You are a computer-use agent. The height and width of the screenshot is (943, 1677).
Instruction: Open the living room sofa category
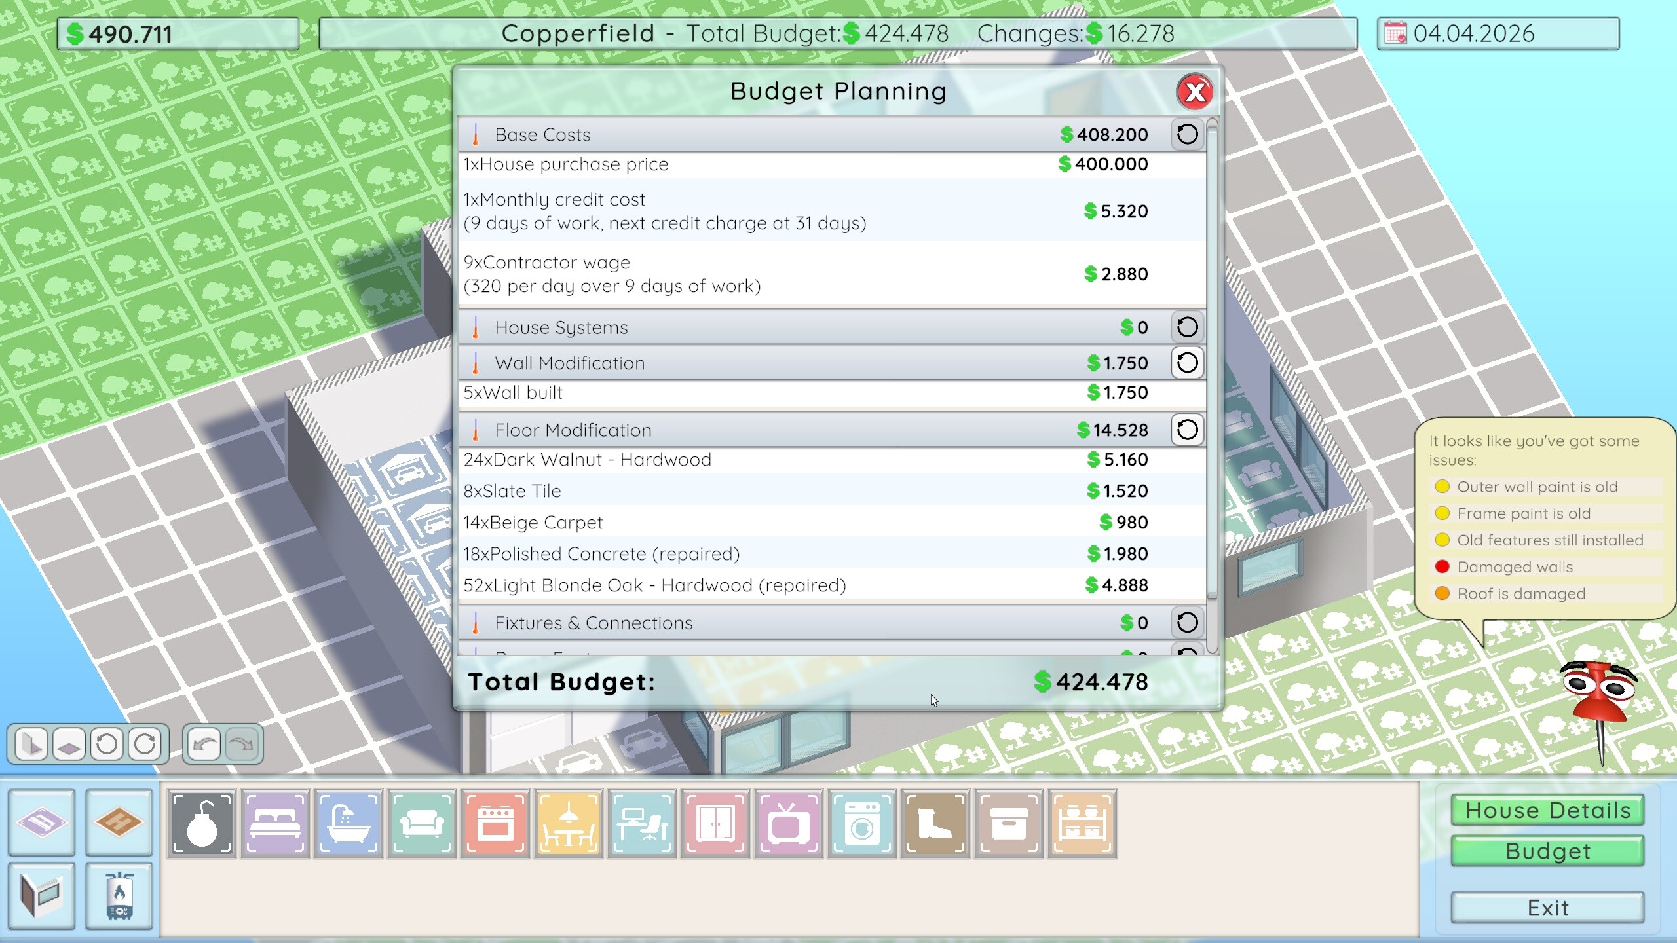tap(422, 824)
